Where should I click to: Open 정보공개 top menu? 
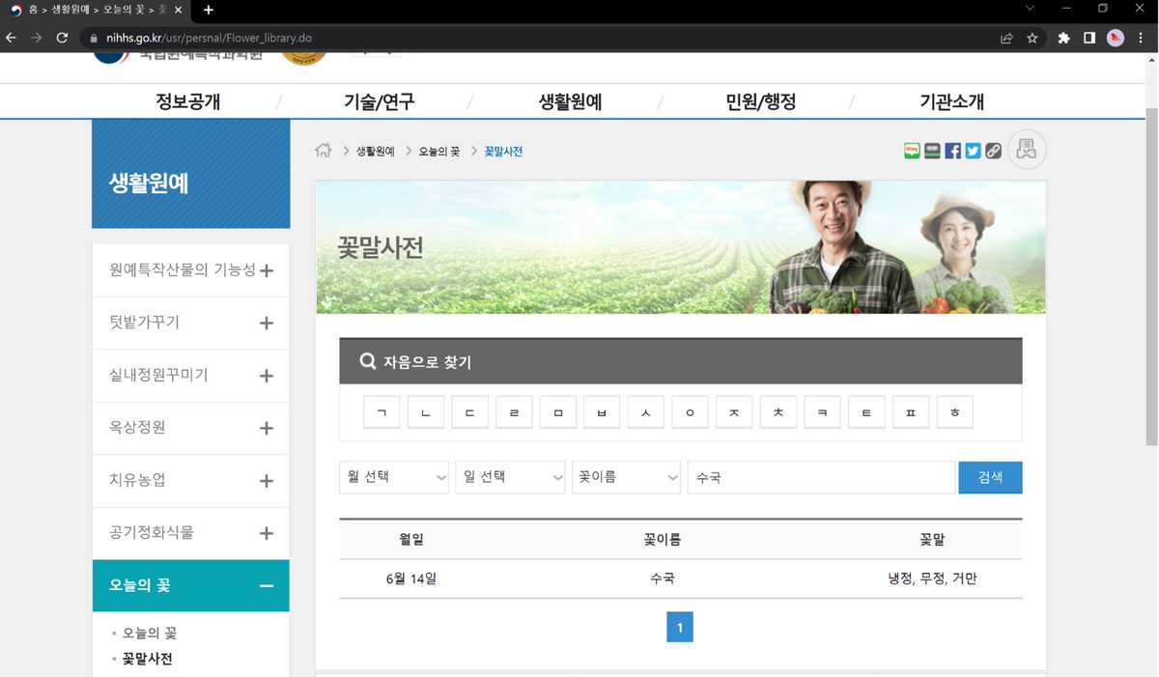pyautogui.click(x=188, y=101)
